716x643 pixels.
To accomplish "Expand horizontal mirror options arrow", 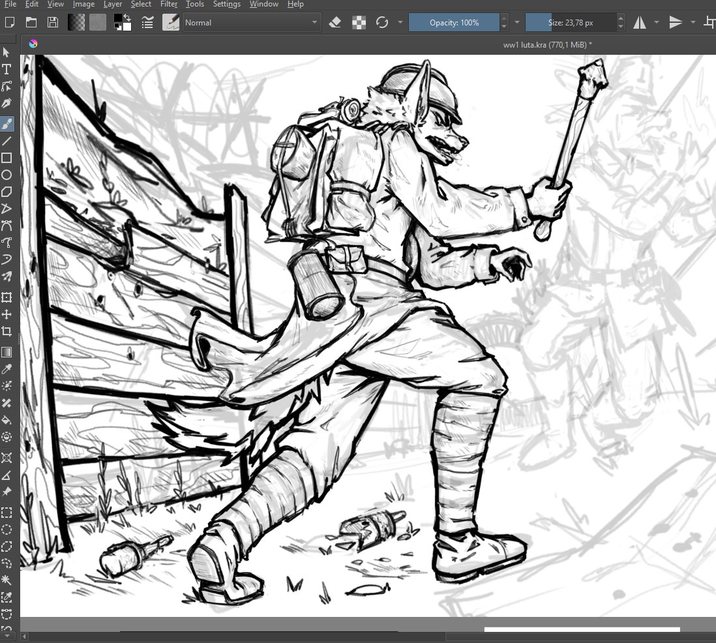I will (x=657, y=22).
